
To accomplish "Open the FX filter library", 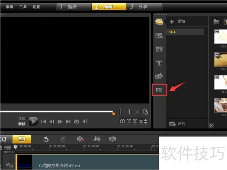I will tap(159, 90).
